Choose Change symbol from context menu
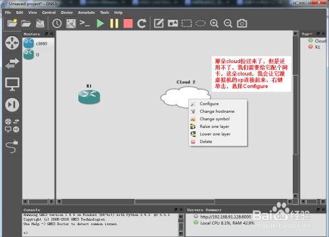 coord(218,119)
